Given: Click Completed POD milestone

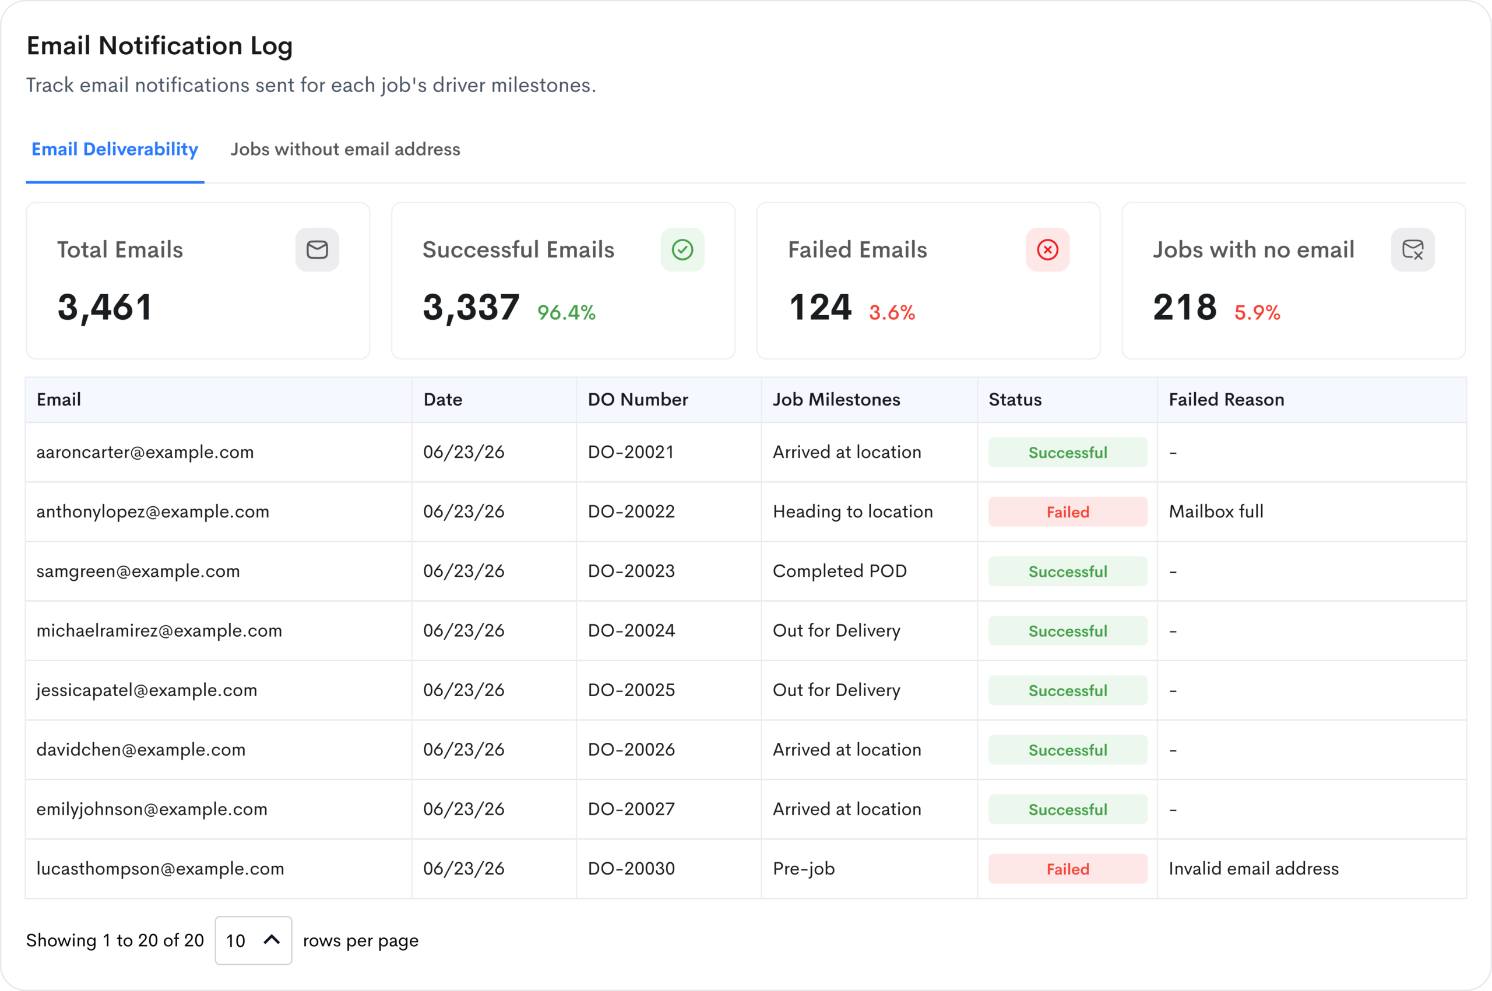Looking at the screenshot, I should click(x=840, y=572).
